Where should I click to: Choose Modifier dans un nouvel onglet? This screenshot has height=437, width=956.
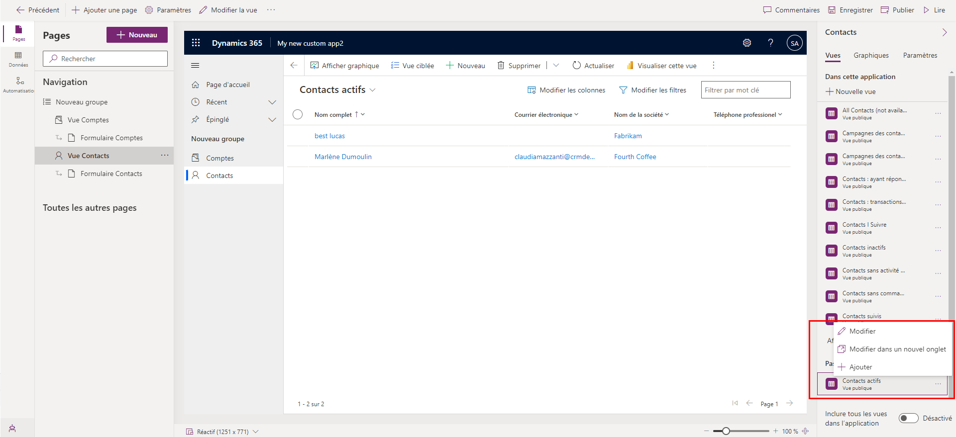(892, 349)
